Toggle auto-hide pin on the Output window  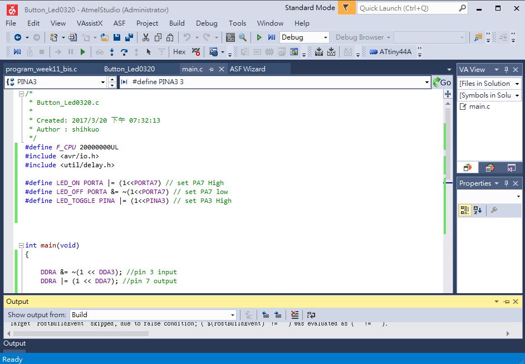click(506, 301)
